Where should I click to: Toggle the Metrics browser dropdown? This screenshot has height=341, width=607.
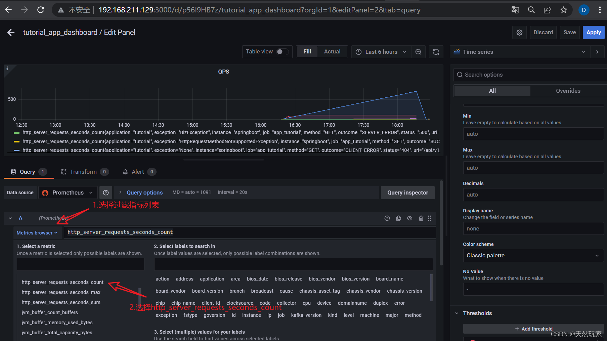click(x=37, y=232)
